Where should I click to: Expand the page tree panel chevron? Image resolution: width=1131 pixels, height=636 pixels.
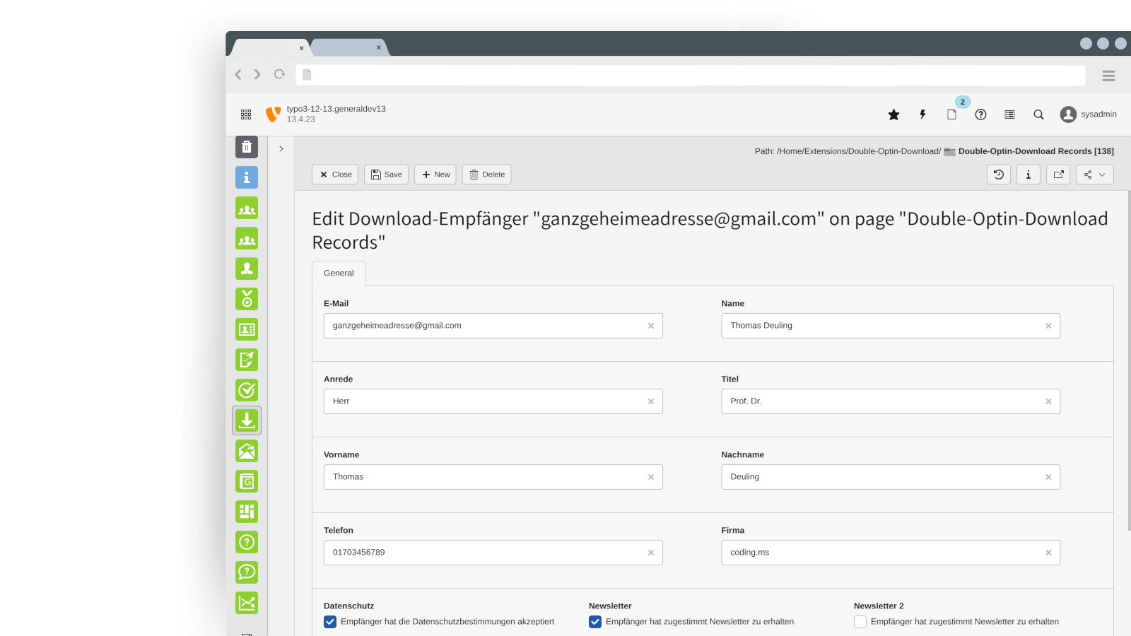(281, 149)
